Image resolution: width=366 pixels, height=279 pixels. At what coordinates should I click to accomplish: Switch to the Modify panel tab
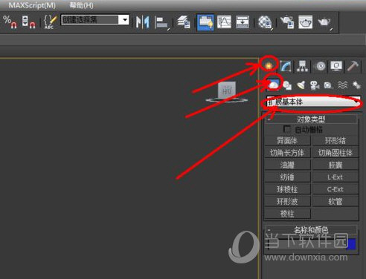click(286, 66)
